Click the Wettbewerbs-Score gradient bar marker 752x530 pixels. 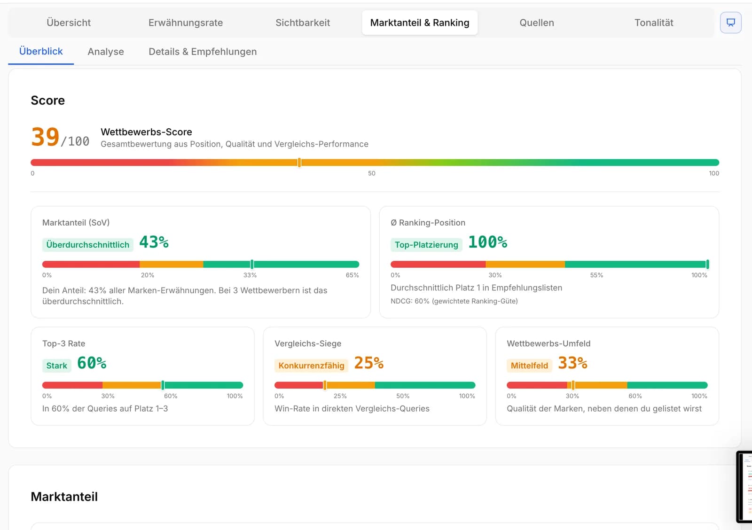pos(299,163)
